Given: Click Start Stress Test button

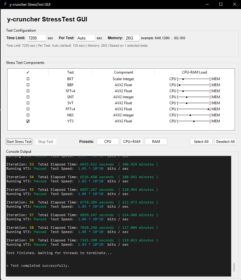Looking at the screenshot, I should point(19,142).
